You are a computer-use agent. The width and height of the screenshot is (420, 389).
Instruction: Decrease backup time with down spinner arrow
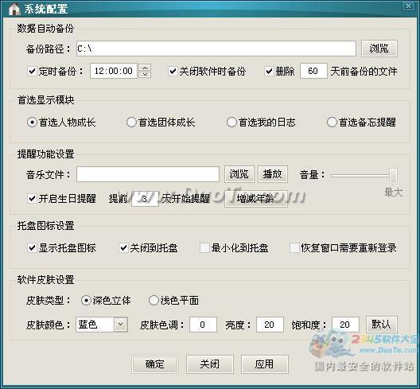tap(145, 74)
